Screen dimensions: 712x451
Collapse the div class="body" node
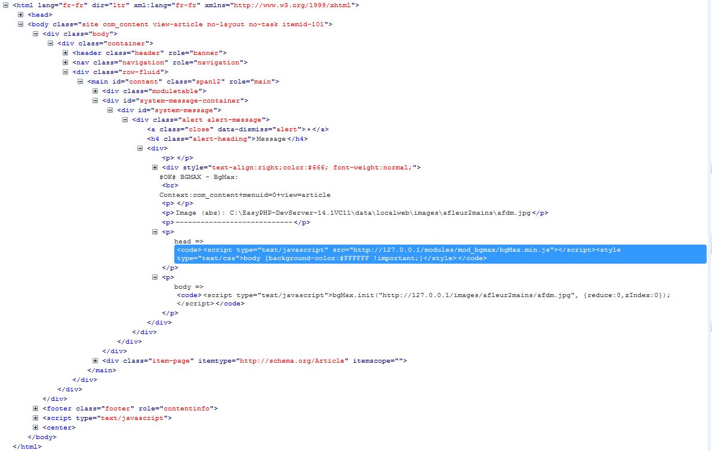(x=35, y=34)
